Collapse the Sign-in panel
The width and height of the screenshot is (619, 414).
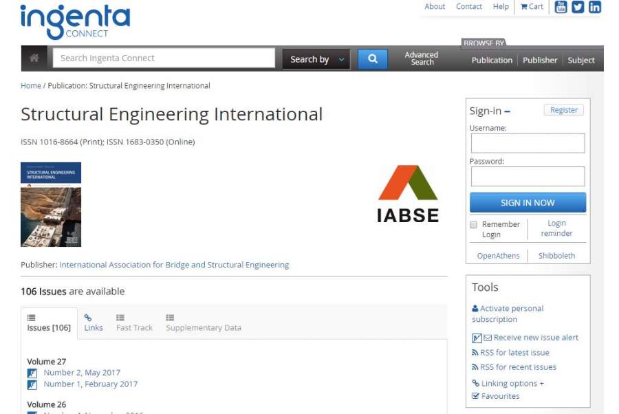click(508, 111)
